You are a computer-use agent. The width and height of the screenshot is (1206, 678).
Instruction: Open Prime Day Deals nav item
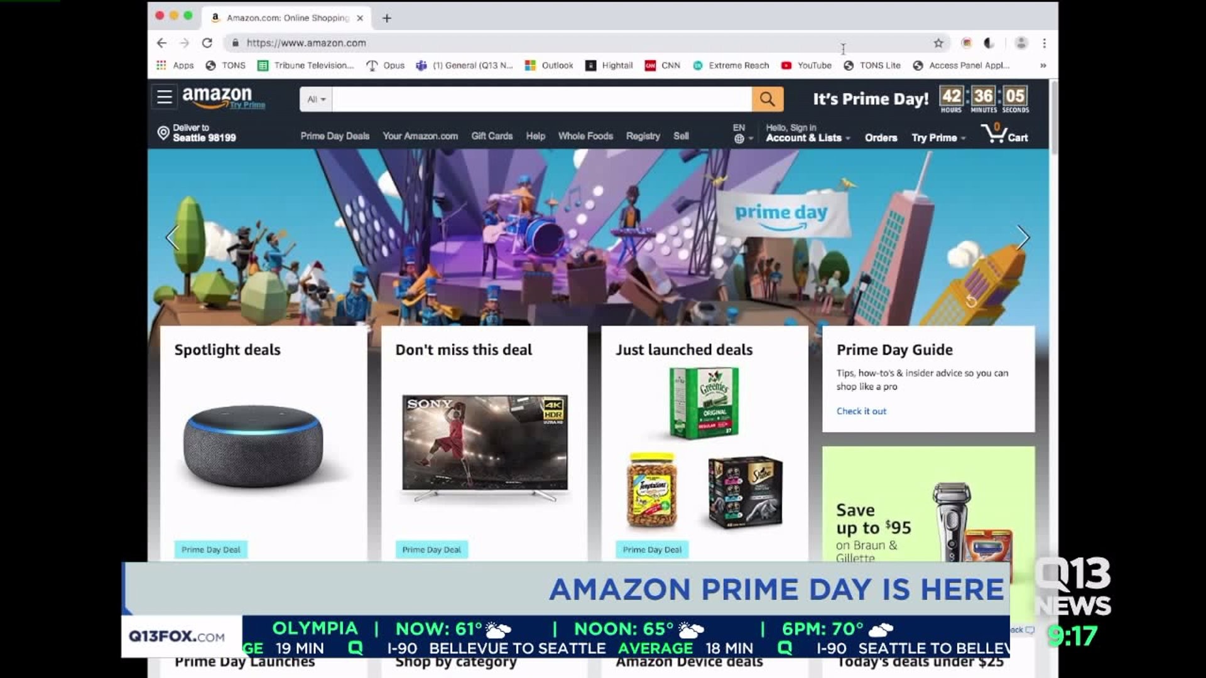(x=335, y=136)
